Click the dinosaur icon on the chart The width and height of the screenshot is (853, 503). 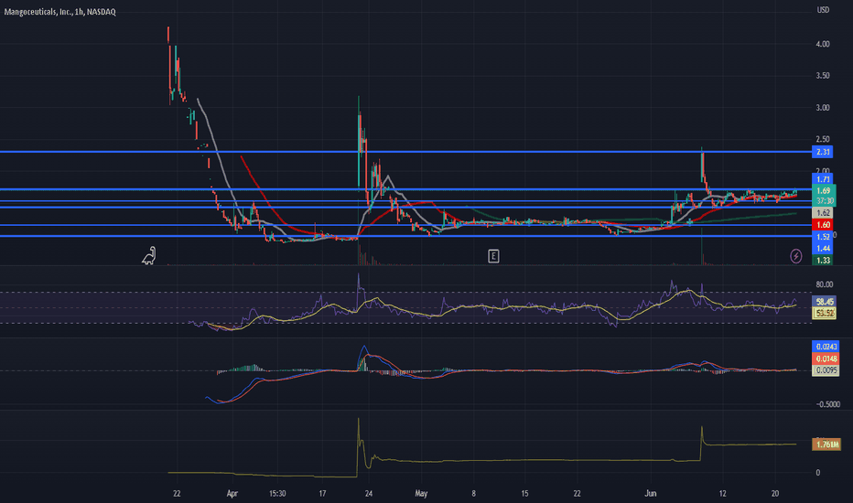(x=149, y=255)
